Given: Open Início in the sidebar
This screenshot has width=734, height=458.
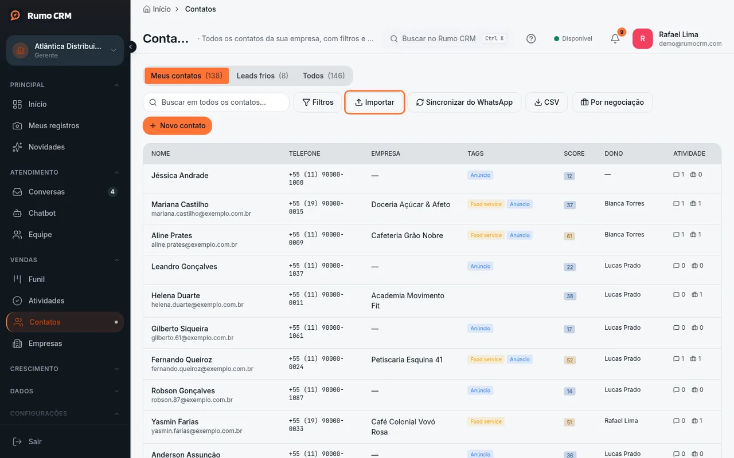Looking at the screenshot, I should (x=65, y=104).
